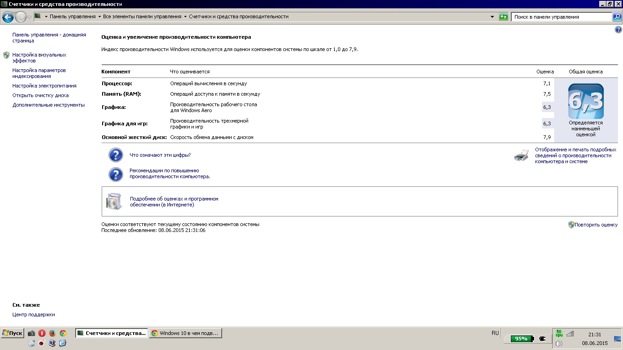Click Открыть очистку диска
623x350 pixels.
pos(41,95)
